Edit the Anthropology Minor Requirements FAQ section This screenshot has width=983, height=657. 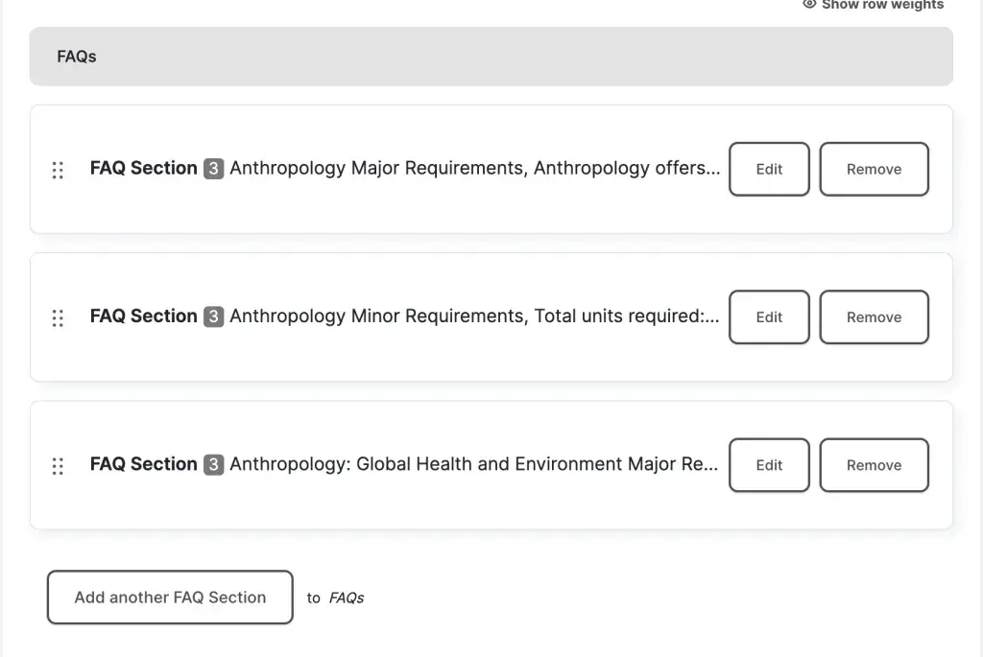(769, 317)
